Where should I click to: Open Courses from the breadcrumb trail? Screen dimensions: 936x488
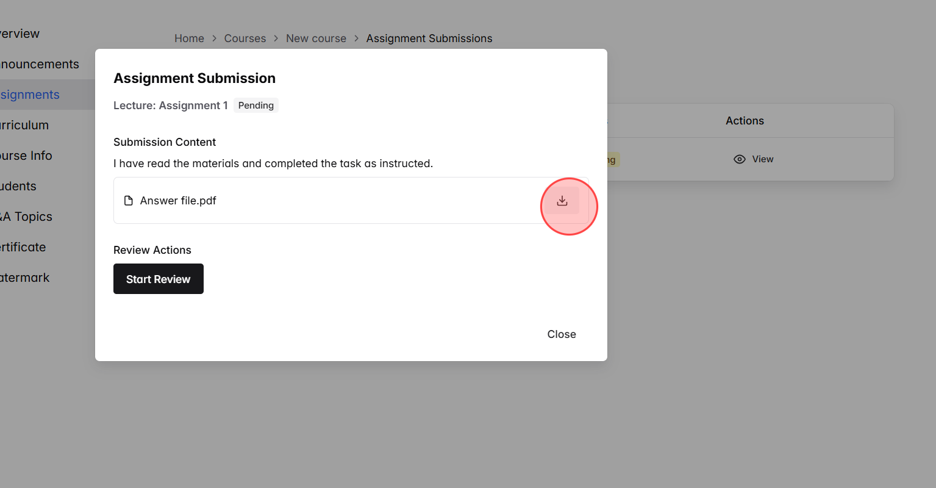point(245,38)
